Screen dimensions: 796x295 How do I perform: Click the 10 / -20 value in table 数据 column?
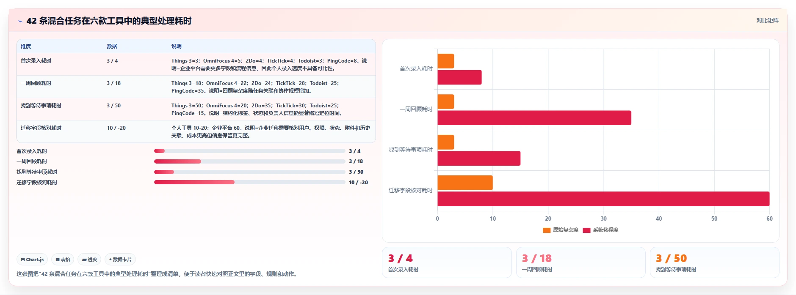[x=116, y=128]
